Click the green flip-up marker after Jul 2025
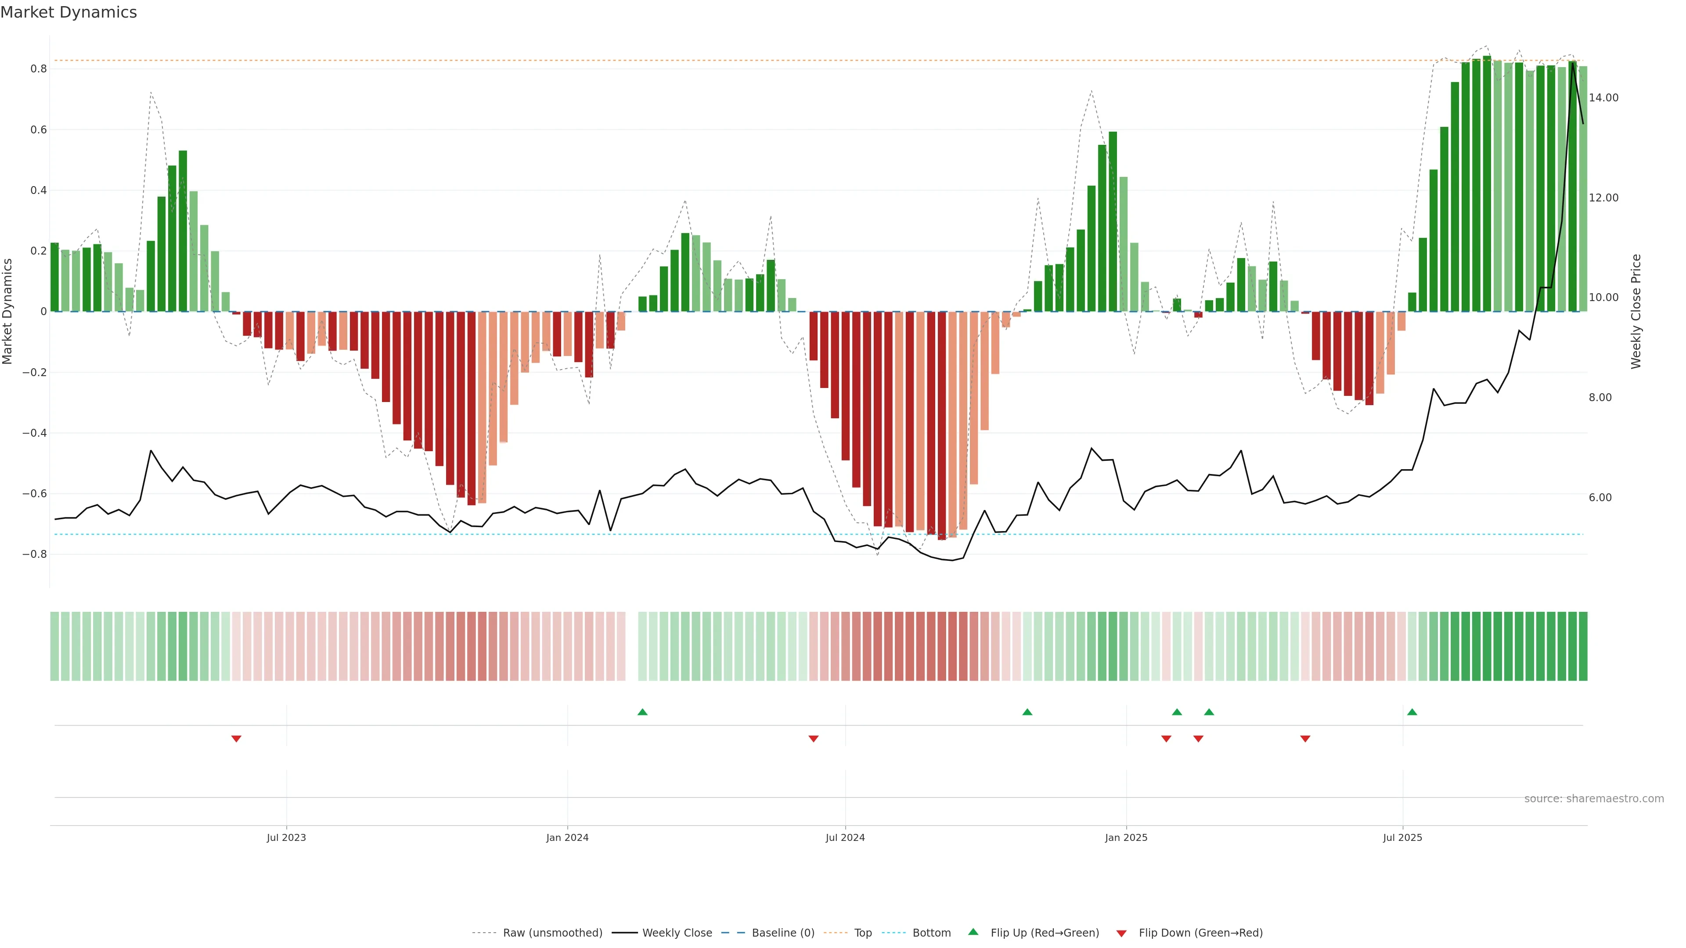 (x=1412, y=712)
